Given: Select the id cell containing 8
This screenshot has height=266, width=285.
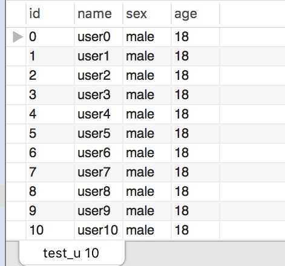Looking at the screenshot, I should click(x=50, y=192).
